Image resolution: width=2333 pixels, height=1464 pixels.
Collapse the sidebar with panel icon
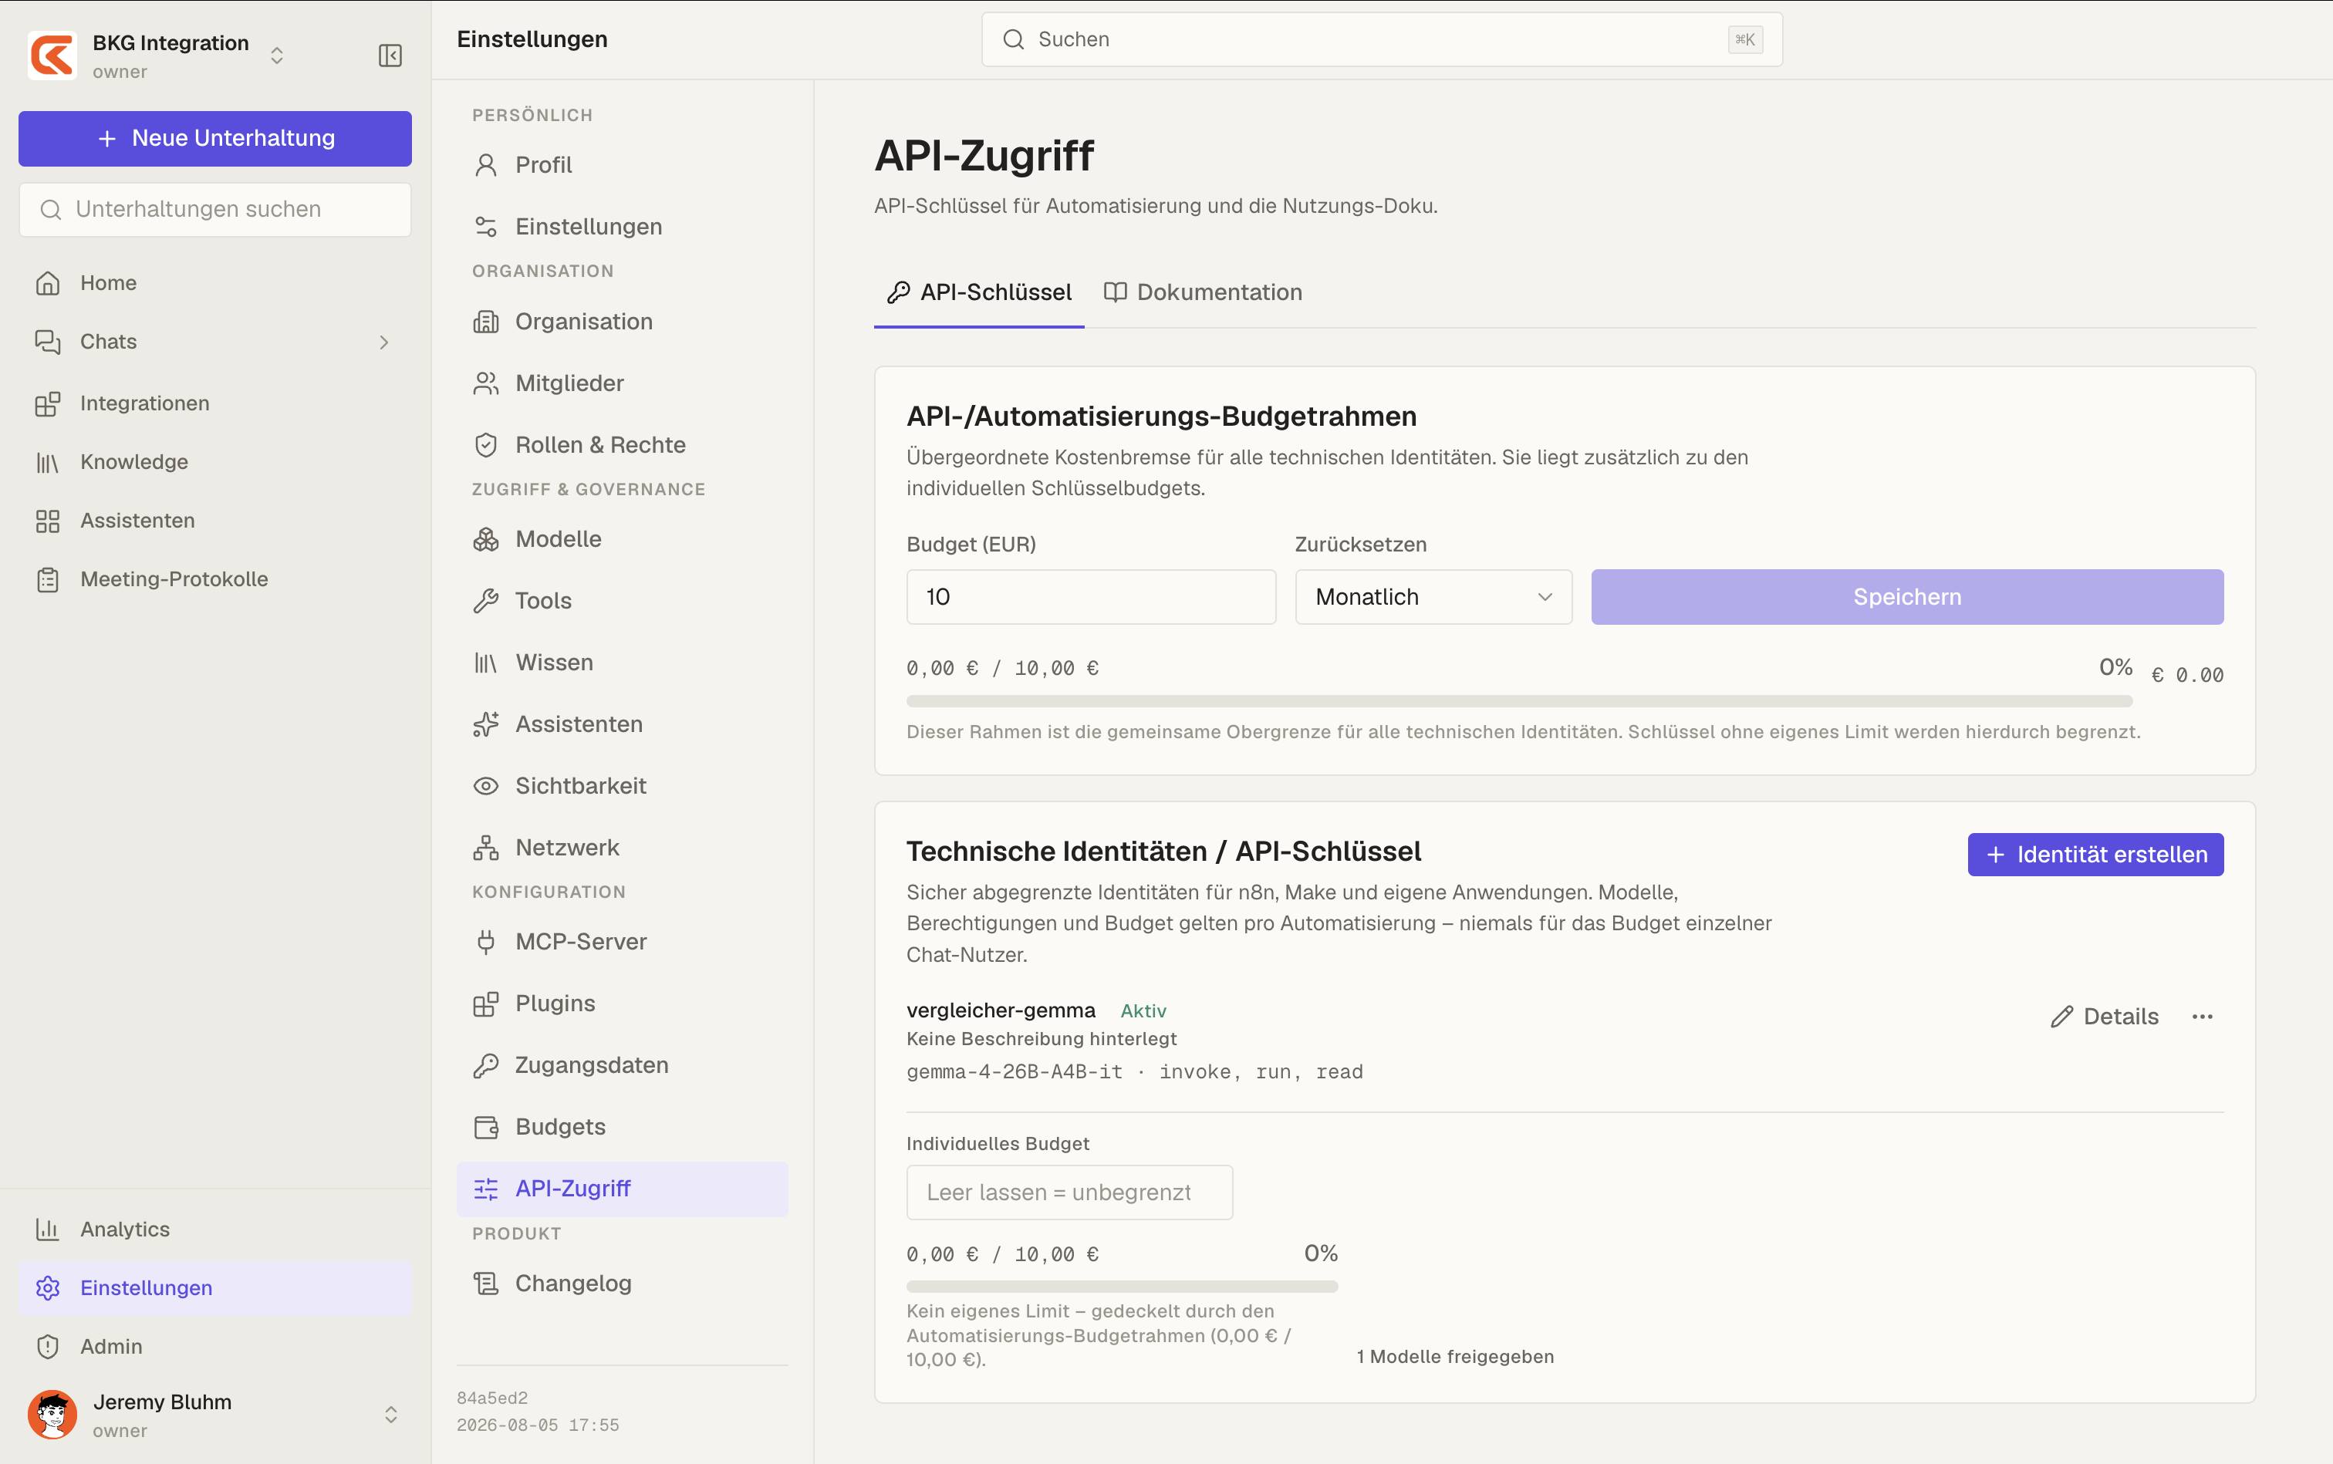[390, 56]
